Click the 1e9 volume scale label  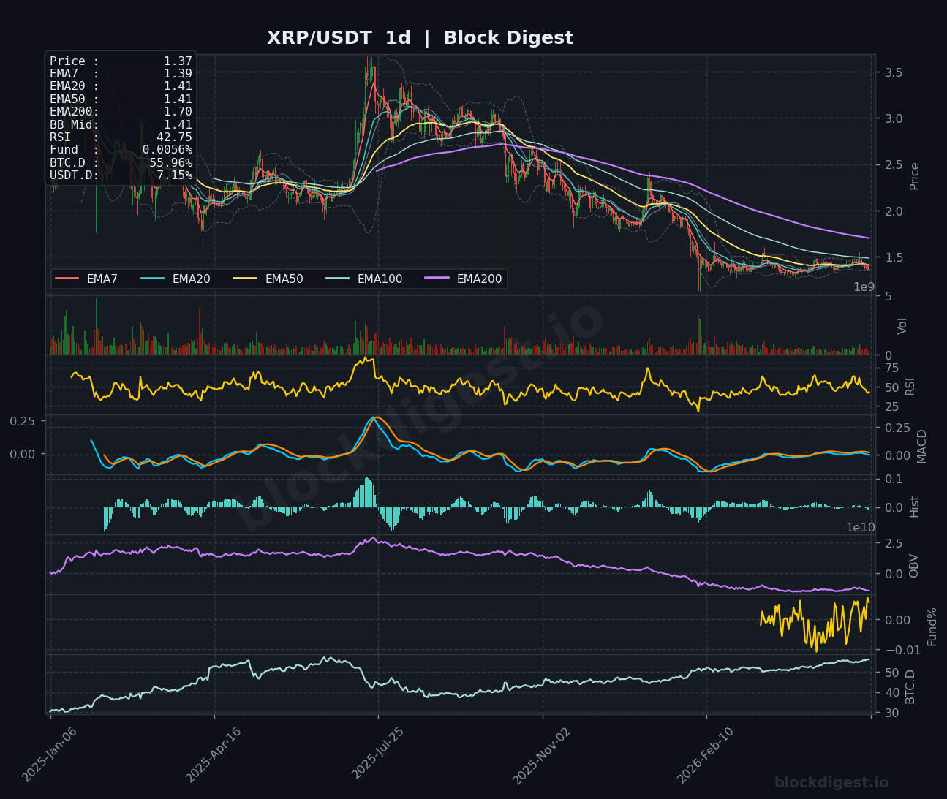[x=864, y=287]
